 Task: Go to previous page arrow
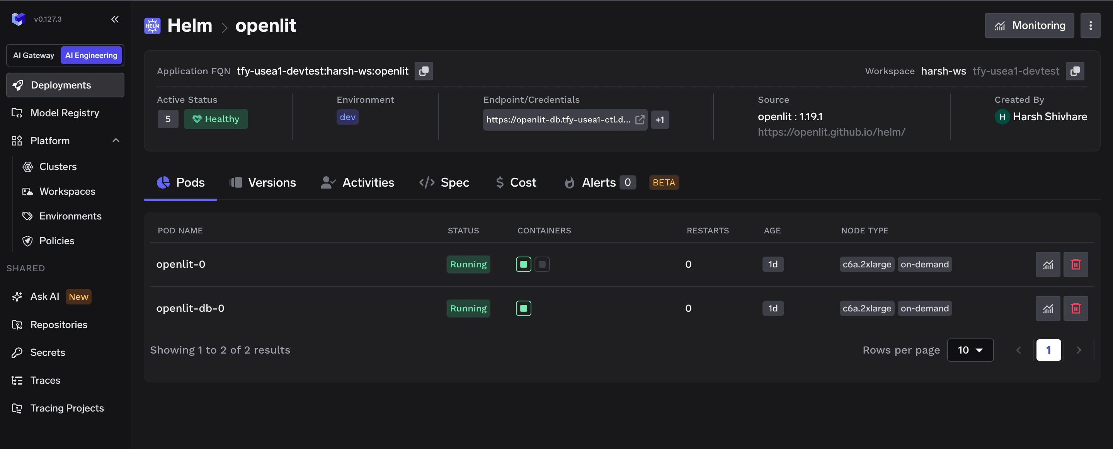(x=1018, y=350)
